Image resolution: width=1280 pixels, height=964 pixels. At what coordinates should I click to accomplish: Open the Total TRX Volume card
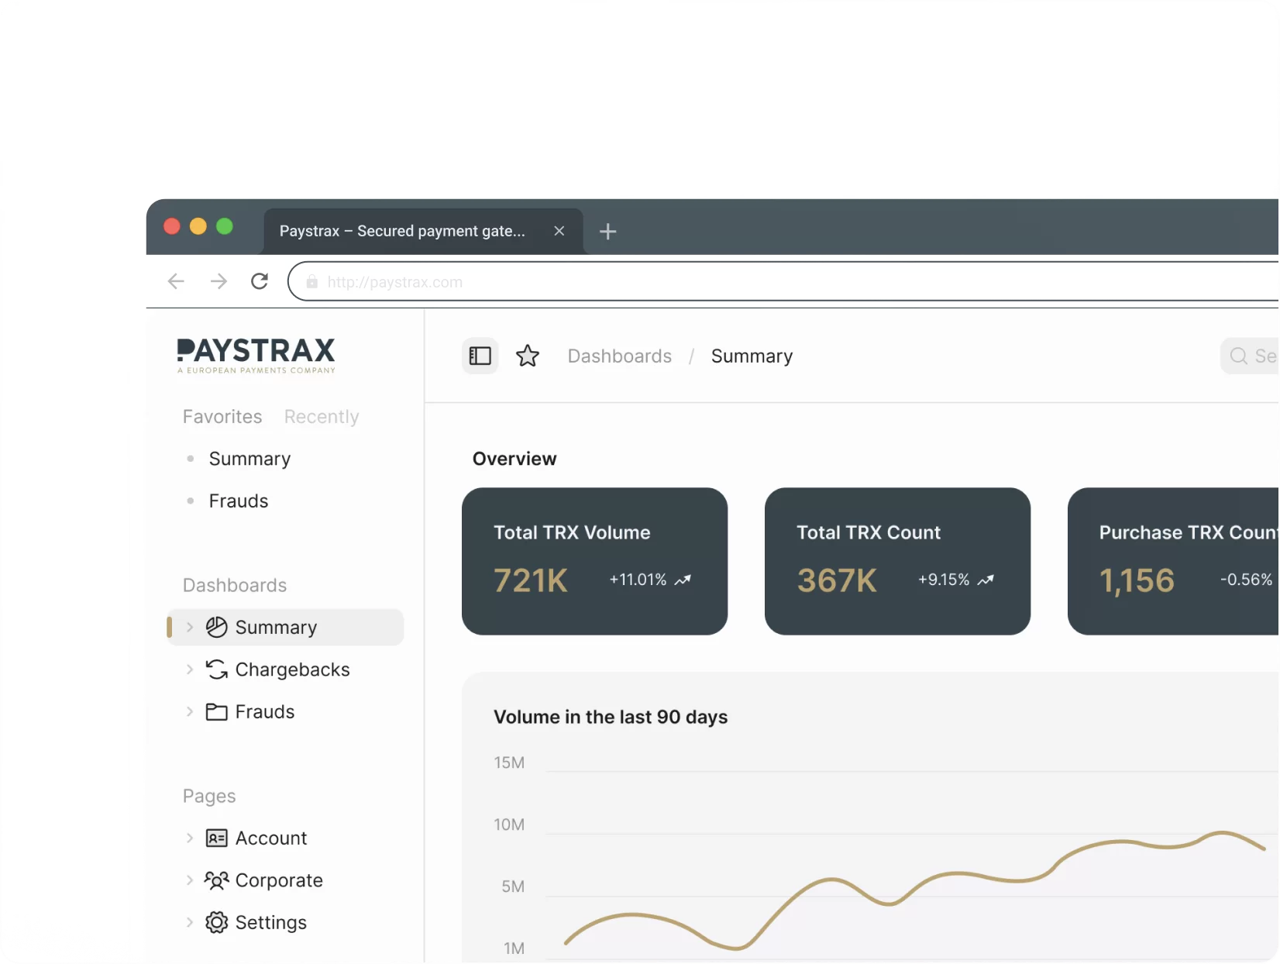(x=594, y=561)
